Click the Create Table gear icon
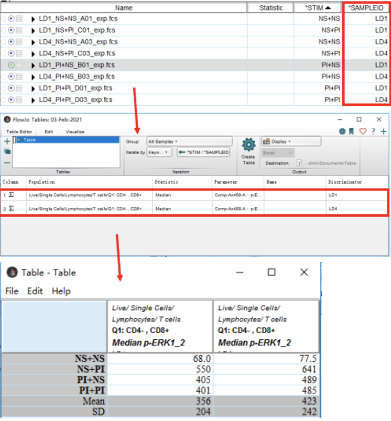Image resolution: width=391 pixels, height=421 pixels. (248, 145)
